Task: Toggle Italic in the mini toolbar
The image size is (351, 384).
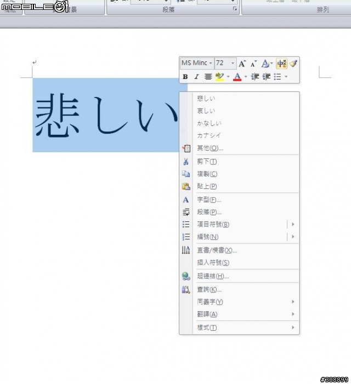Action: point(196,77)
